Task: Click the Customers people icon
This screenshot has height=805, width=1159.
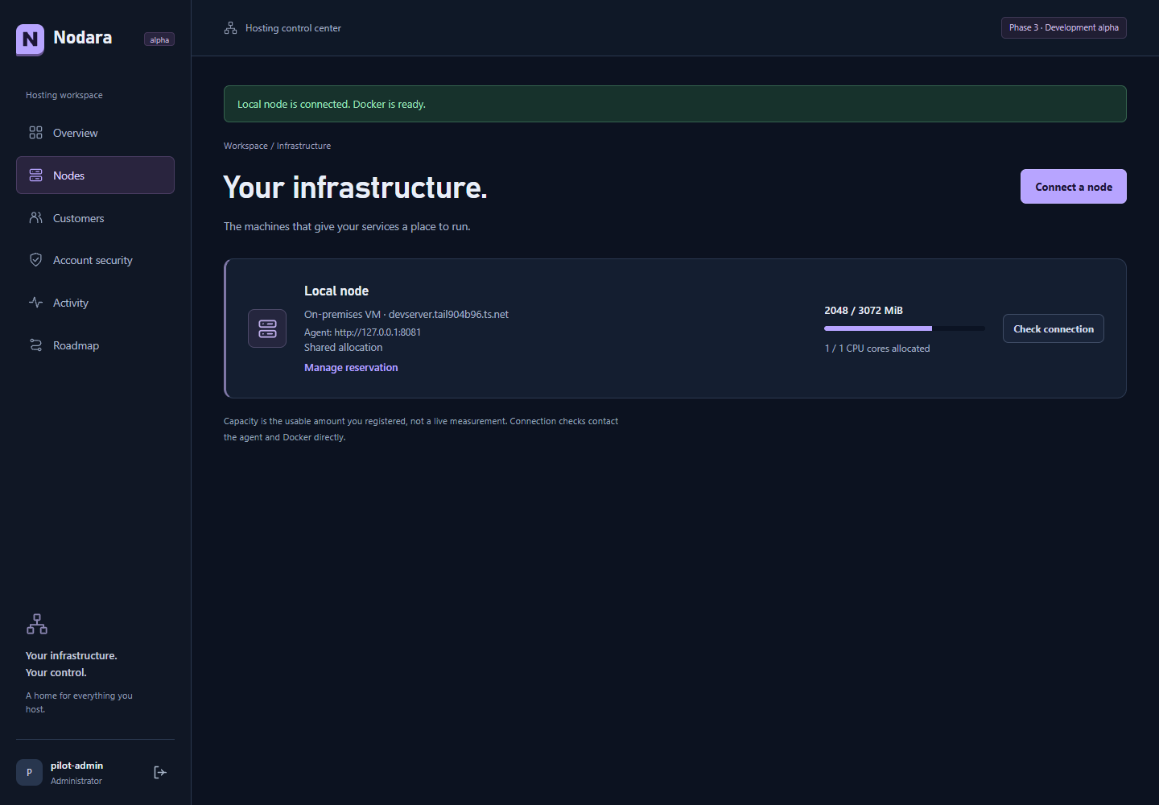Action: click(35, 218)
